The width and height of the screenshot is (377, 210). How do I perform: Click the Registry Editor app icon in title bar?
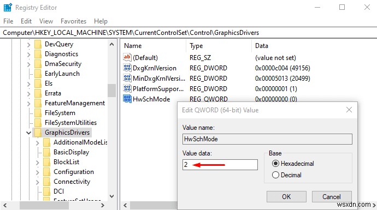[x=8, y=8]
